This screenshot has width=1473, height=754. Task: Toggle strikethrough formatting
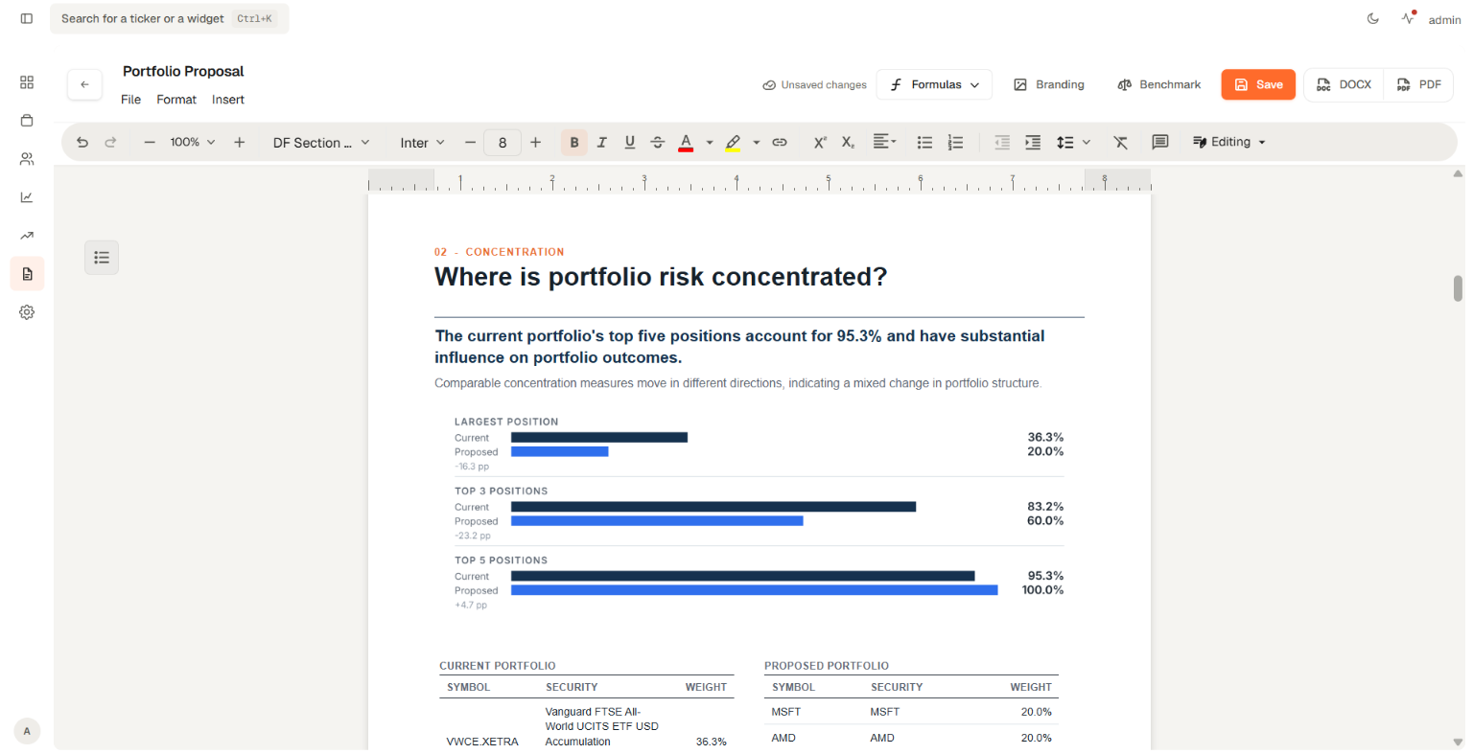pyautogui.click(x=658, y=142)
